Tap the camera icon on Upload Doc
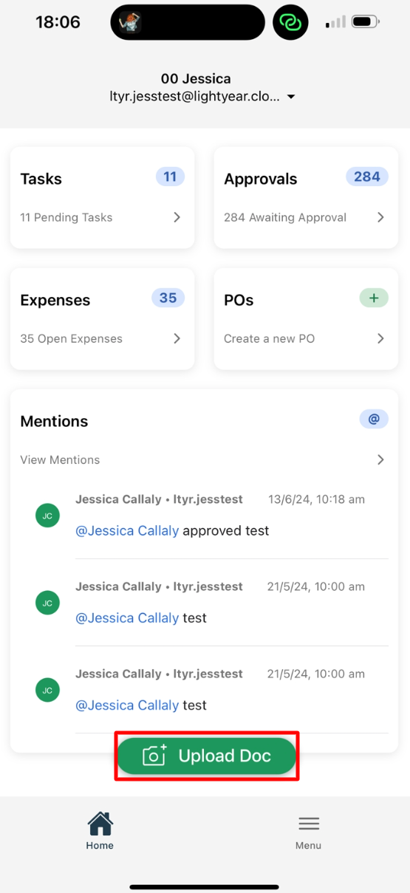 pyautogui.click(x=154, y=755)
